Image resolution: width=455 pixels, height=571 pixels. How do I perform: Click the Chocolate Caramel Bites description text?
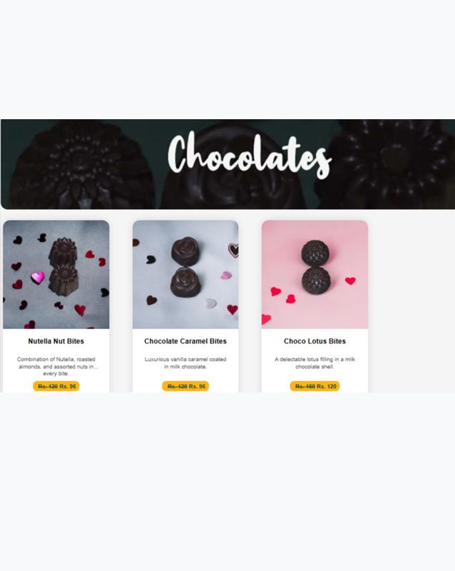point(185,363)
